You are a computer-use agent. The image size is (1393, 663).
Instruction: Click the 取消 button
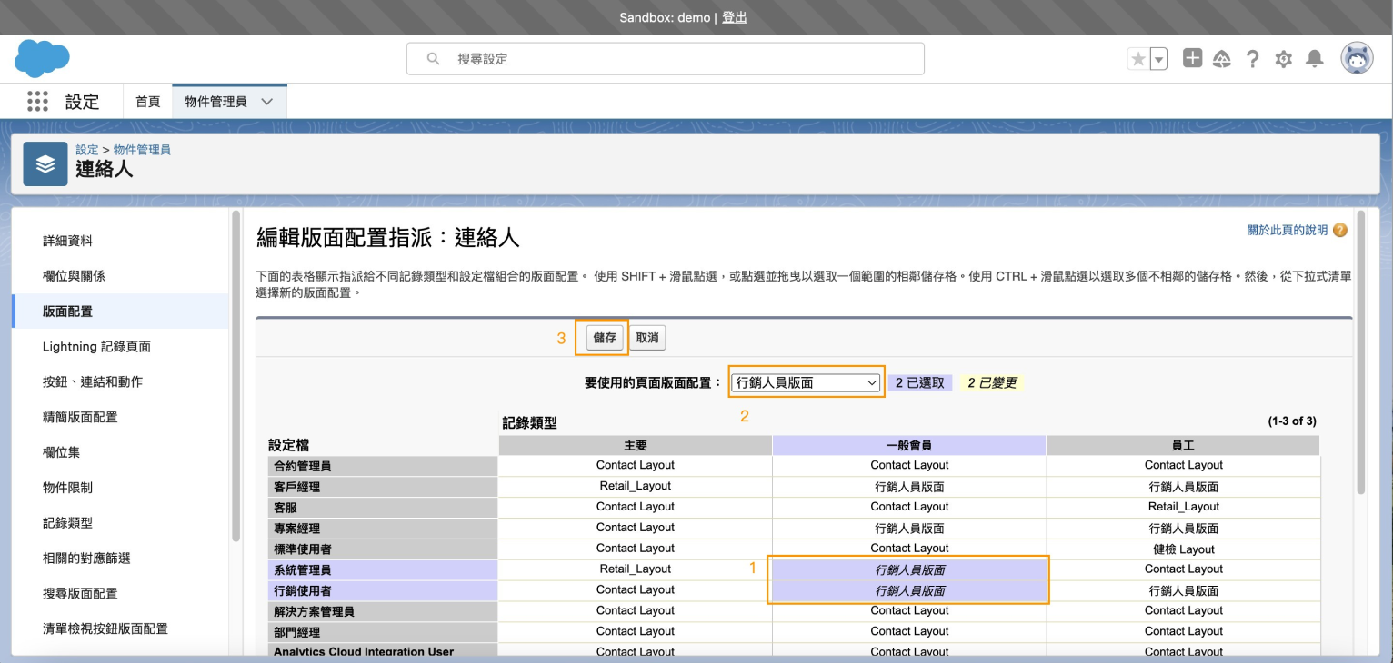647,338
